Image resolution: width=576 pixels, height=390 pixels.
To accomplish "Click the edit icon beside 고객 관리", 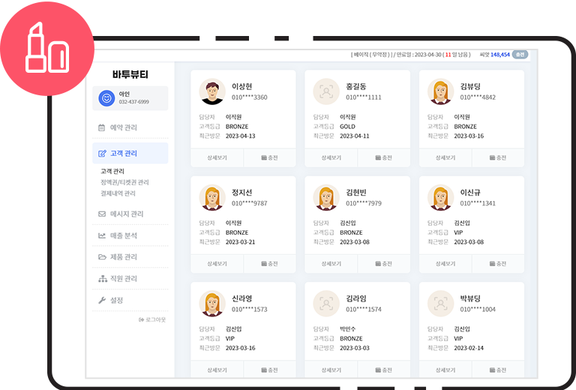I will coord(102,154).
